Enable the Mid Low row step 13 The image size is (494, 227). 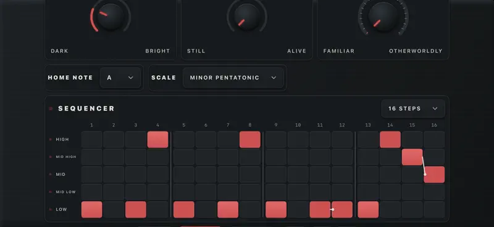coord(368,192)
